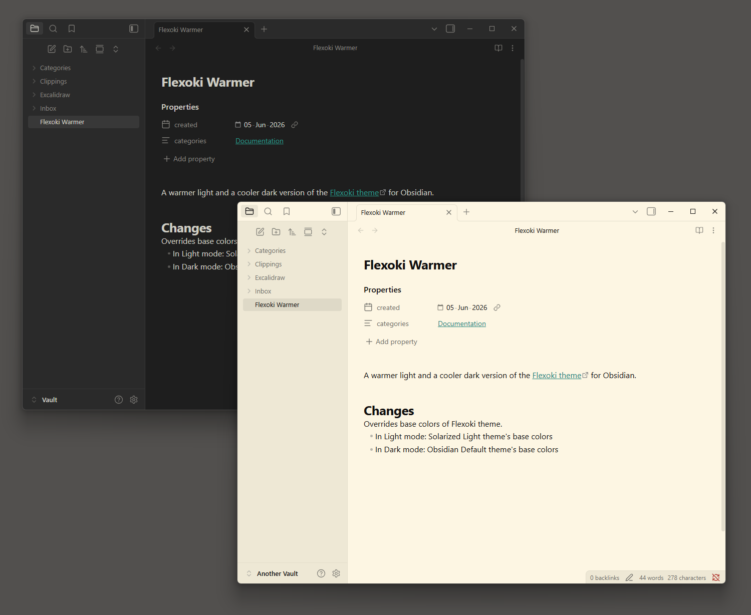Toggle left sidebar in dark window
The height and width of the screenshot is (615, 751).
click(134, 29)
